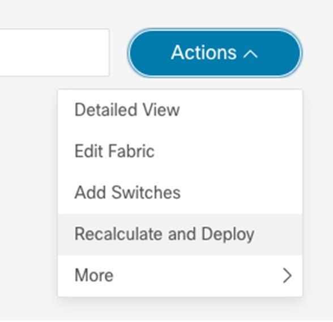Start editing the fabric settings
Viewport: 333px width, 322px height.
[180, 151]
